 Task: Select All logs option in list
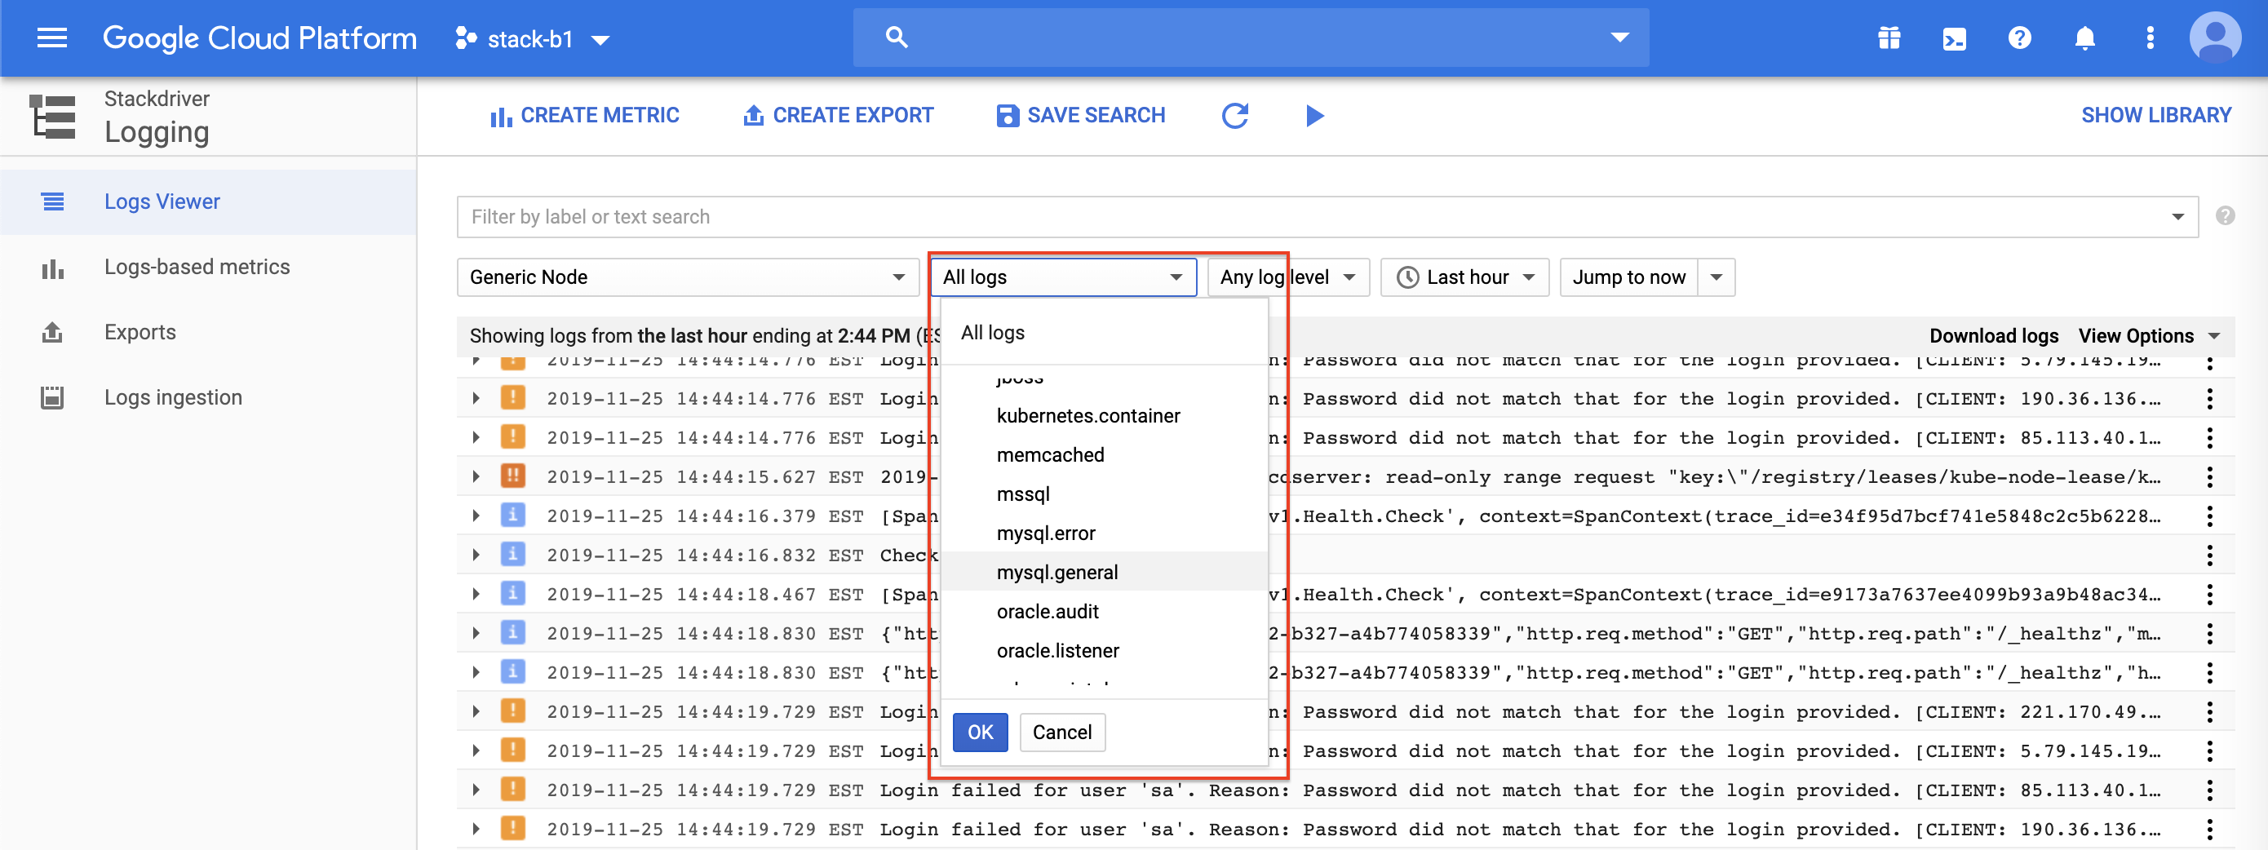pyautogui.click(x=1104, y=333)
